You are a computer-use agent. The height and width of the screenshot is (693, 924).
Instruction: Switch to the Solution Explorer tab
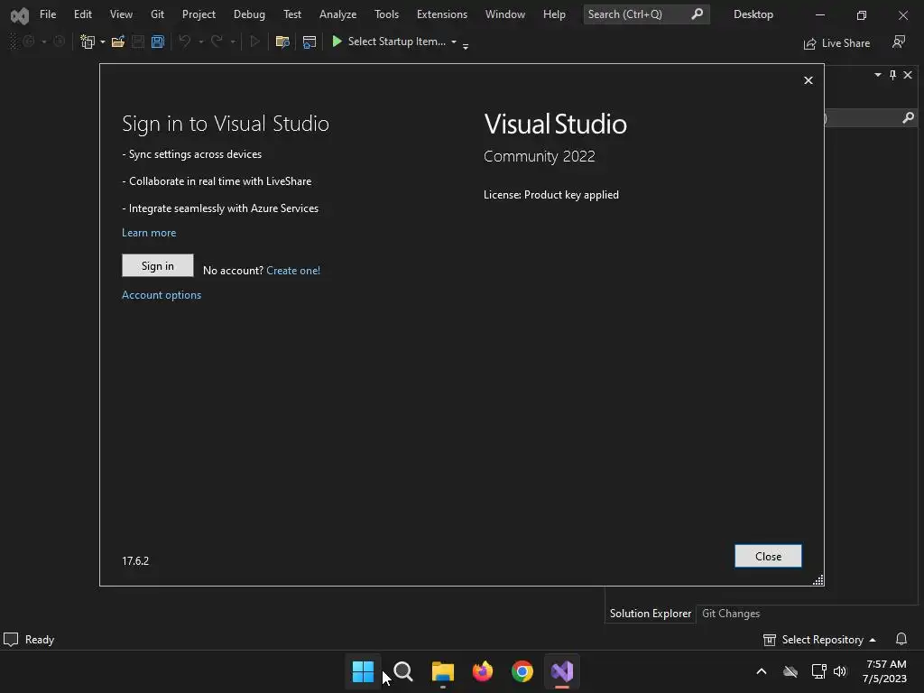650,614
